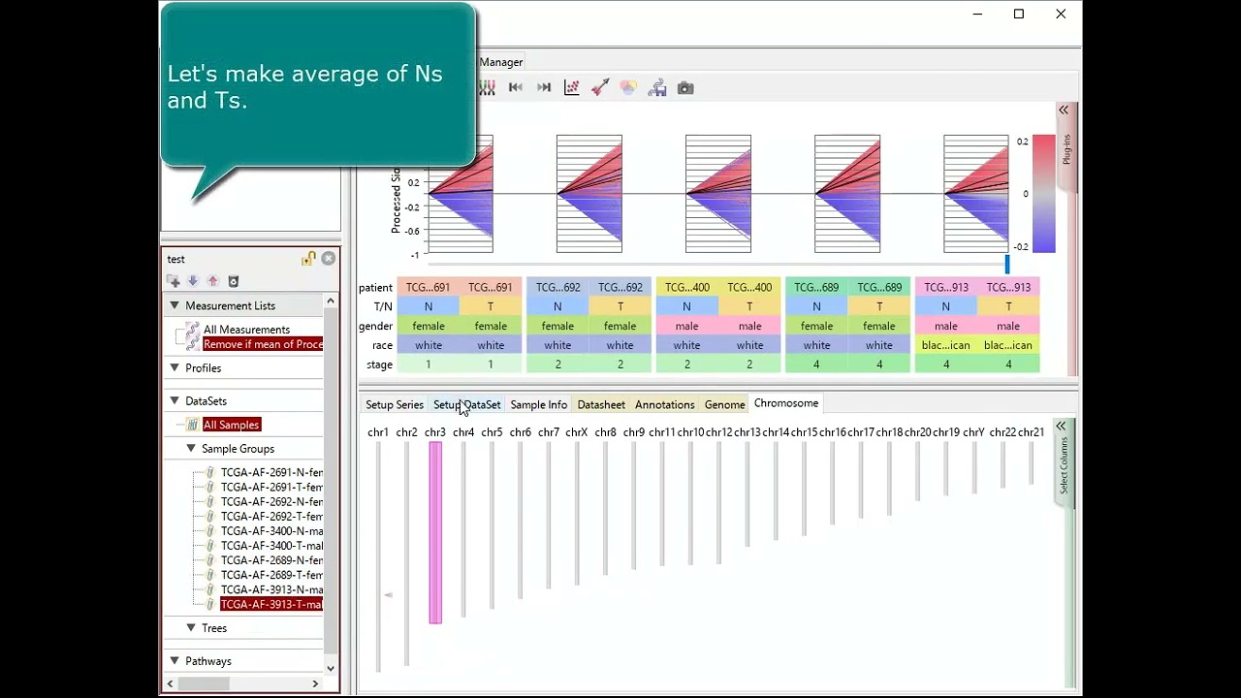Click the chrX chromosome label
Viewport: 1241px width, 698px height.
pyautogui.click(x=577, y=432)
